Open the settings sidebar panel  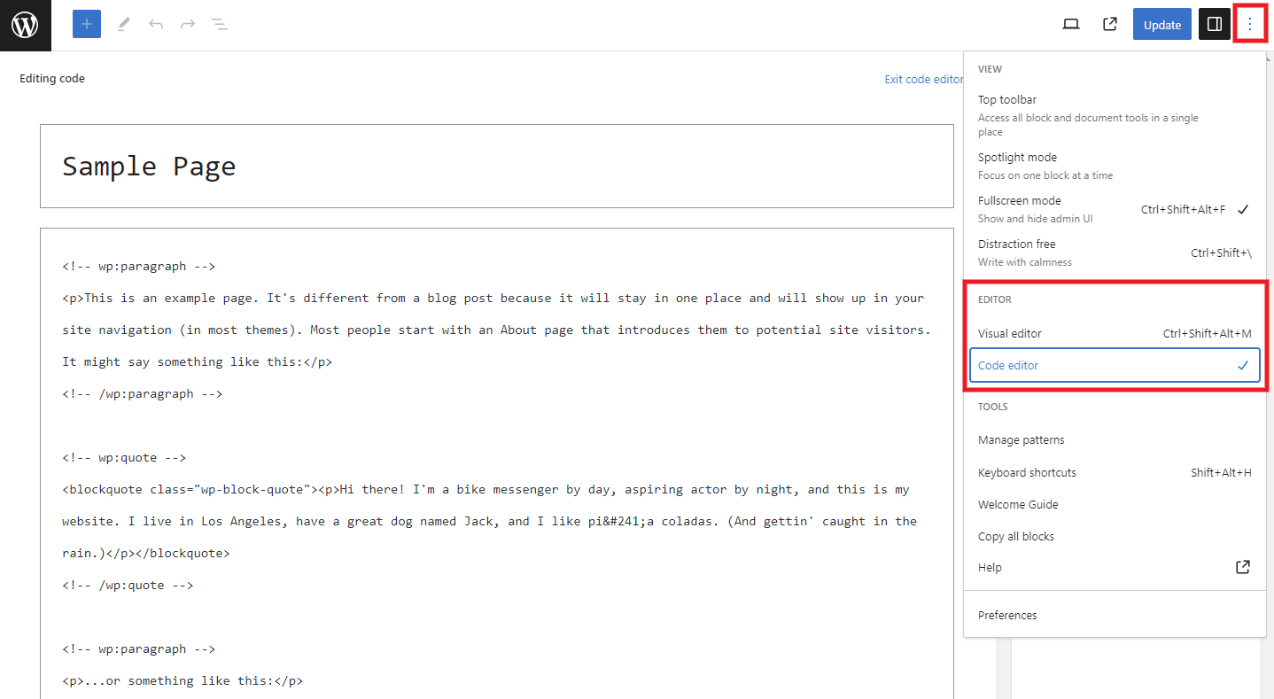[1214, 24]
